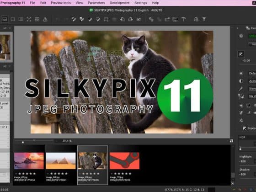Open the Development menu
Viewport: 256px width, 192px height.
pos(120,3)
